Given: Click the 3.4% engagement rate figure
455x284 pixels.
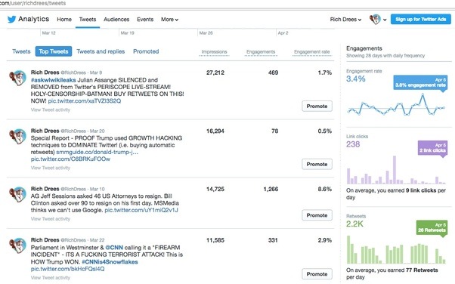Looking at the screenshot, I should coord(356,79).
